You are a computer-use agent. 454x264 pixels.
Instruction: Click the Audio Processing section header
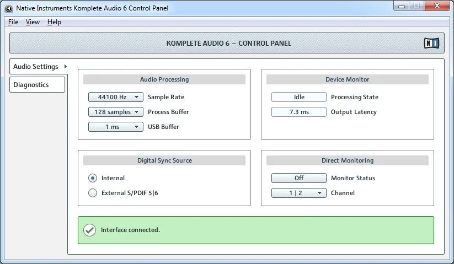click(164, 79)
